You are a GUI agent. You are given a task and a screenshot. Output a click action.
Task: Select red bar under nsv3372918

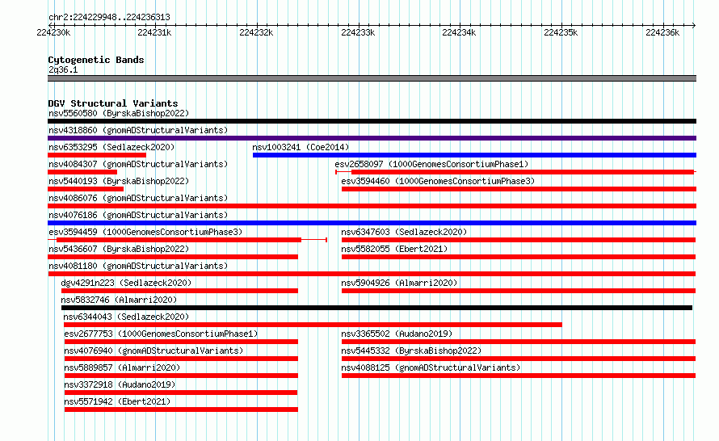[181, 393]
